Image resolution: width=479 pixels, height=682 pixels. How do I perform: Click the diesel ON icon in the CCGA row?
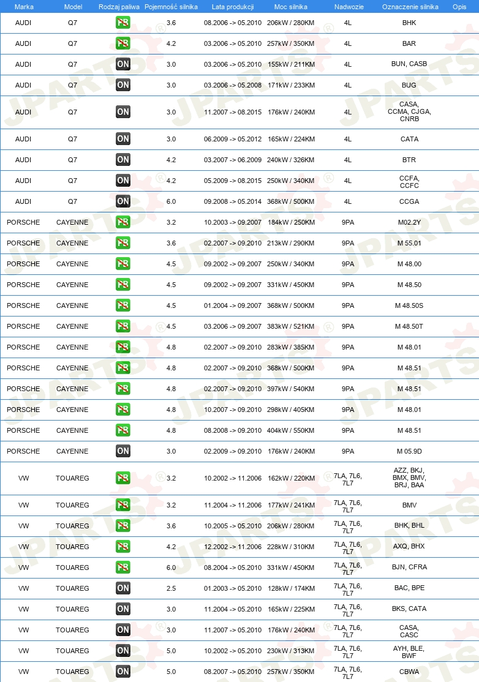123,201
